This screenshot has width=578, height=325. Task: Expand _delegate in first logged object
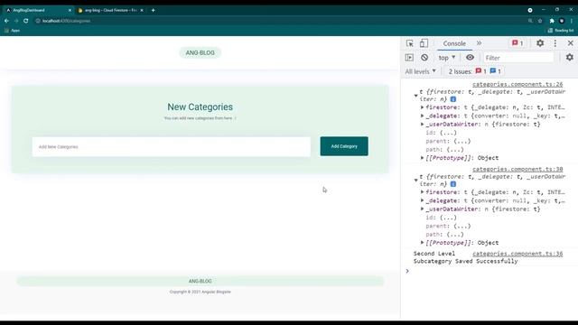click(x=422, y=116)
